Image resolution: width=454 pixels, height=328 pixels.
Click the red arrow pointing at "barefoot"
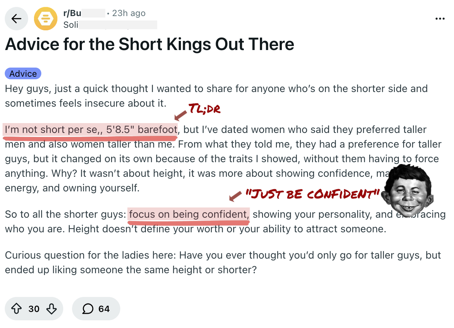click(180, 115)
